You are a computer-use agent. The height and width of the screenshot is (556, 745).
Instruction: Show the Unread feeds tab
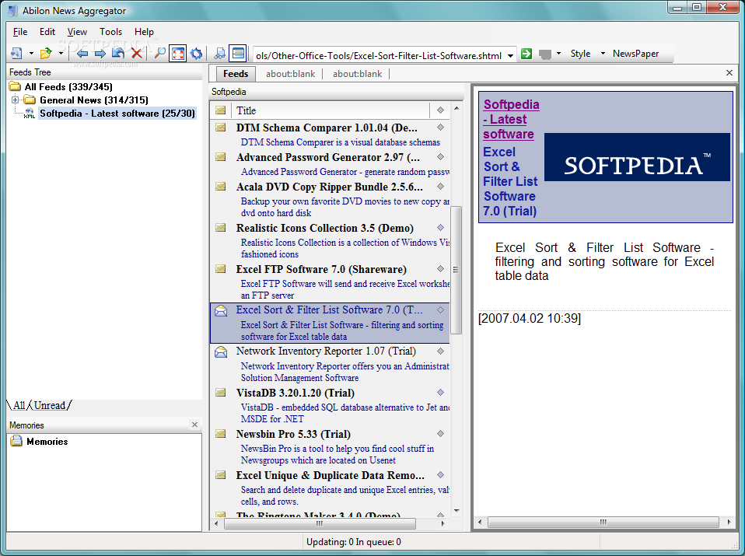(x=50, y=405)
